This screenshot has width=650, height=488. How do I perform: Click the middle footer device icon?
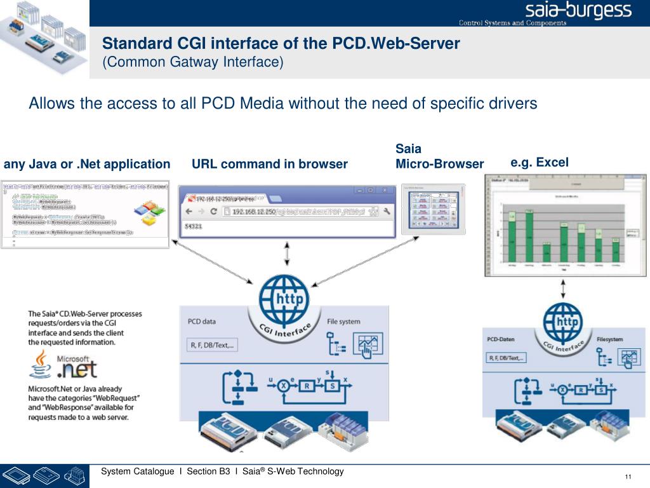pyautogui.click(x=46, y=475)
